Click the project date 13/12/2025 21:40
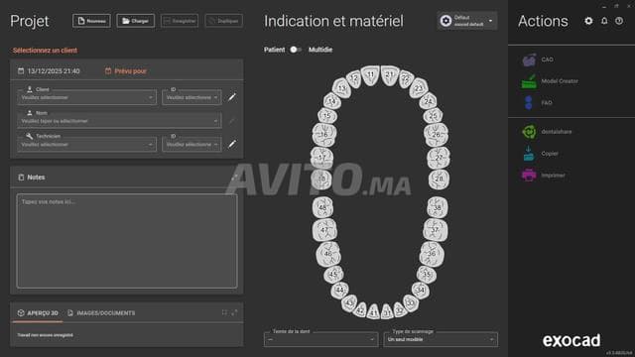635x357 pixels. coord(49,71)
